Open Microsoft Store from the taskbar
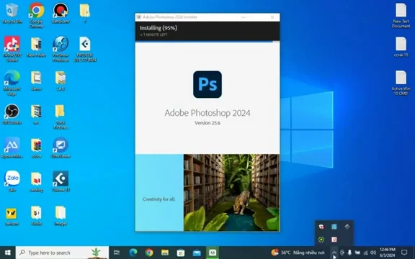 pyautogui.click(x=181, y=253)
